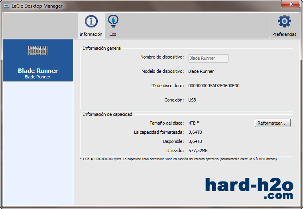Image resolution: width=303 pixels, height=209 pixels.
Task: Click the Nombre de dispositivo field
Action: point(208,58)
